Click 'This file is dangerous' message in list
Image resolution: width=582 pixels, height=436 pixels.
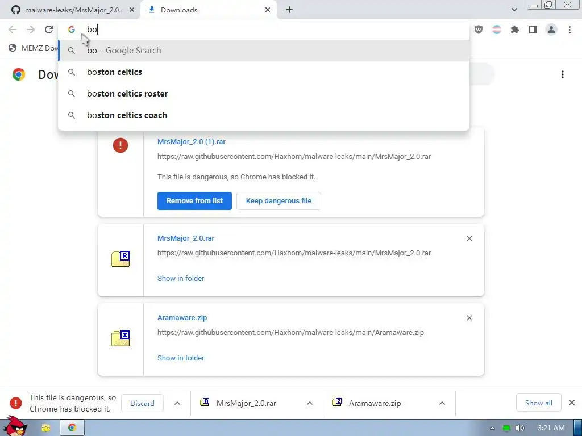[x=236, y=177]
